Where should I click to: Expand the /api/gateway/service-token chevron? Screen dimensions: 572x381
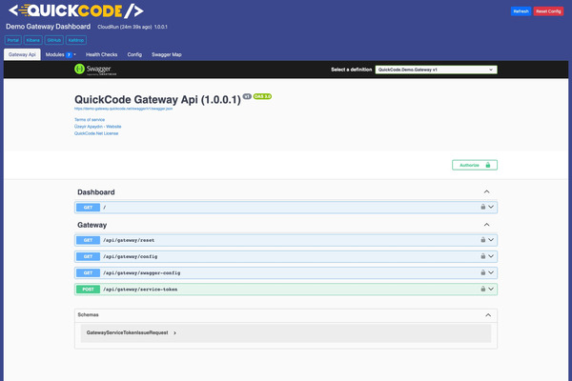[x=491, y=289]
